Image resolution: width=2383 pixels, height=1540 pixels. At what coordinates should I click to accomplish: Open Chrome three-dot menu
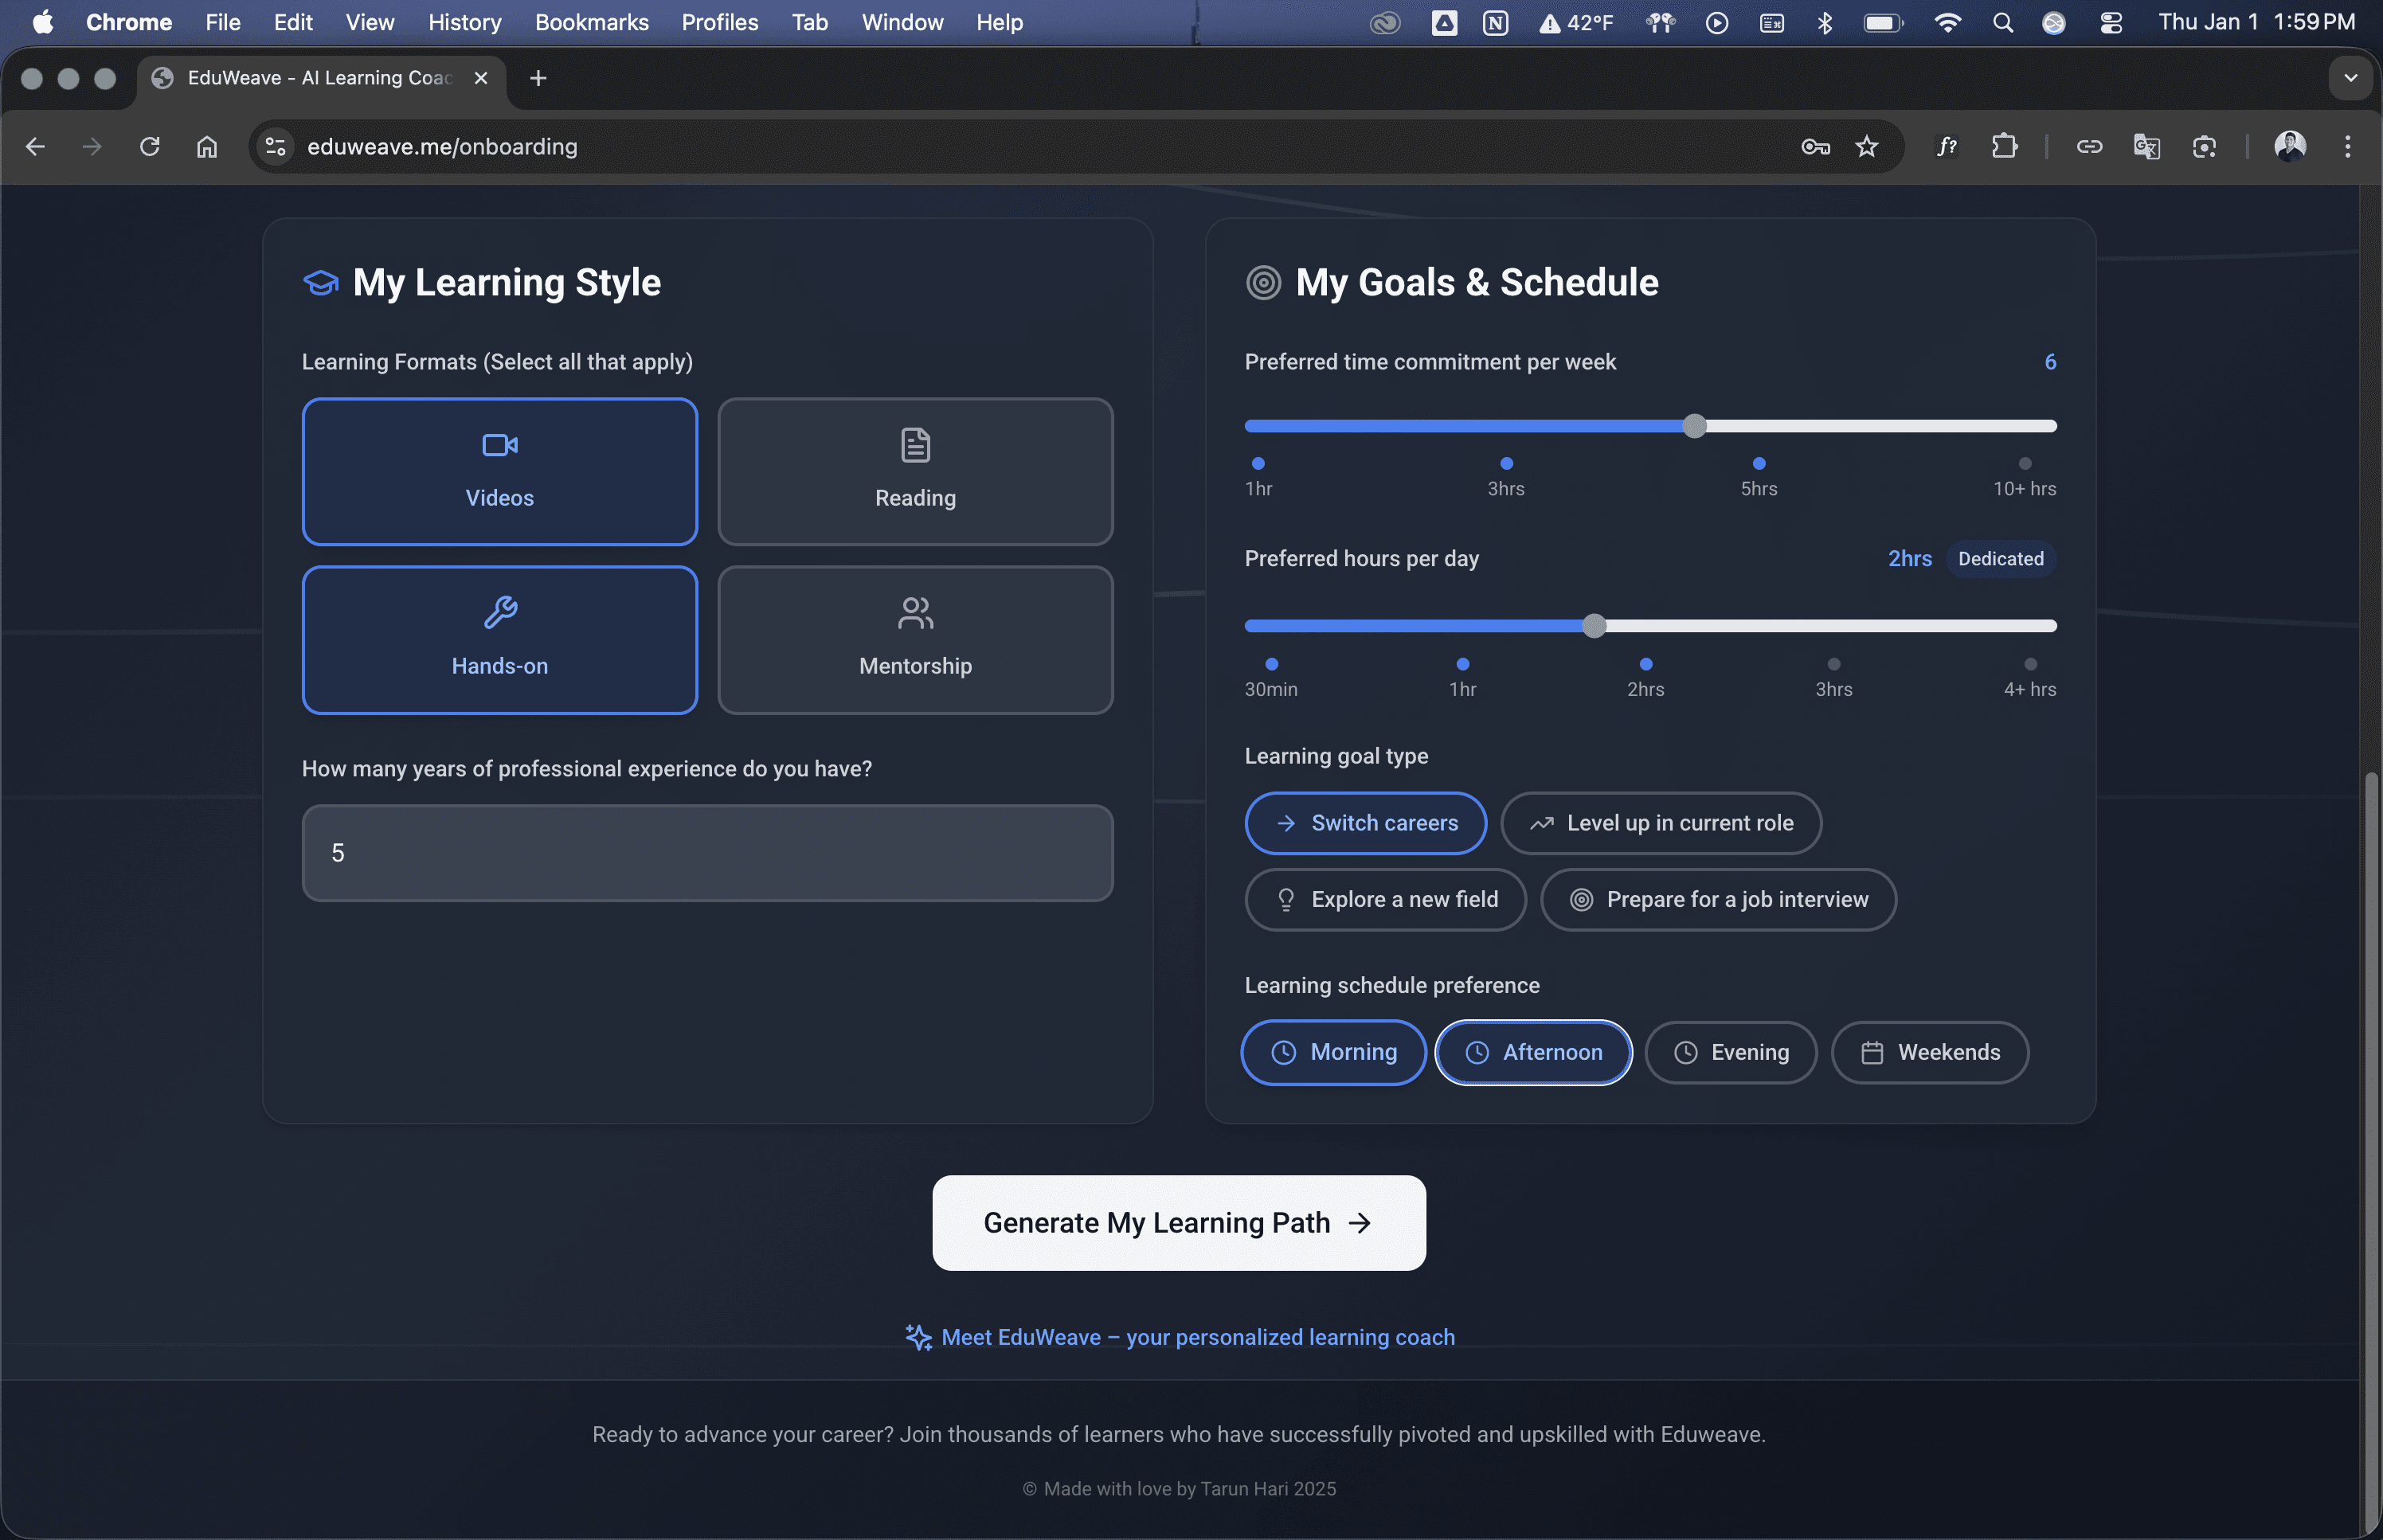click(x=2347, y=147)
